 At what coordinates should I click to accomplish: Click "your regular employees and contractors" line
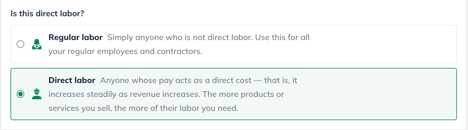pos(125,51)
